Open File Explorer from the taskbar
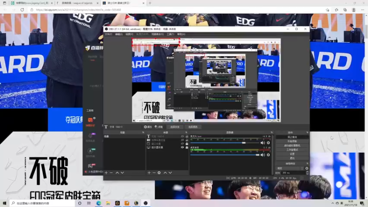The width and height of the screenshot is (368, 207). click(108, 203)
